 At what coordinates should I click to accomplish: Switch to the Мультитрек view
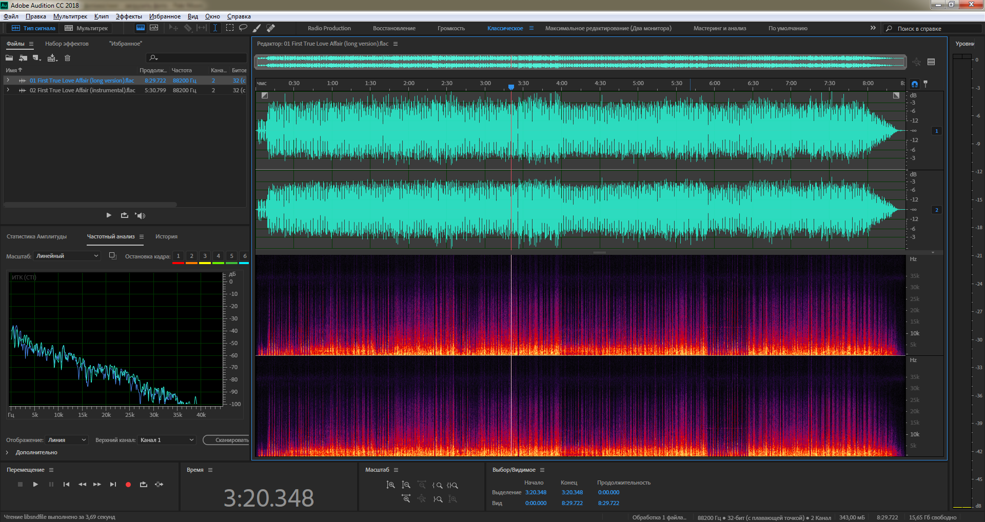[86, 28]
